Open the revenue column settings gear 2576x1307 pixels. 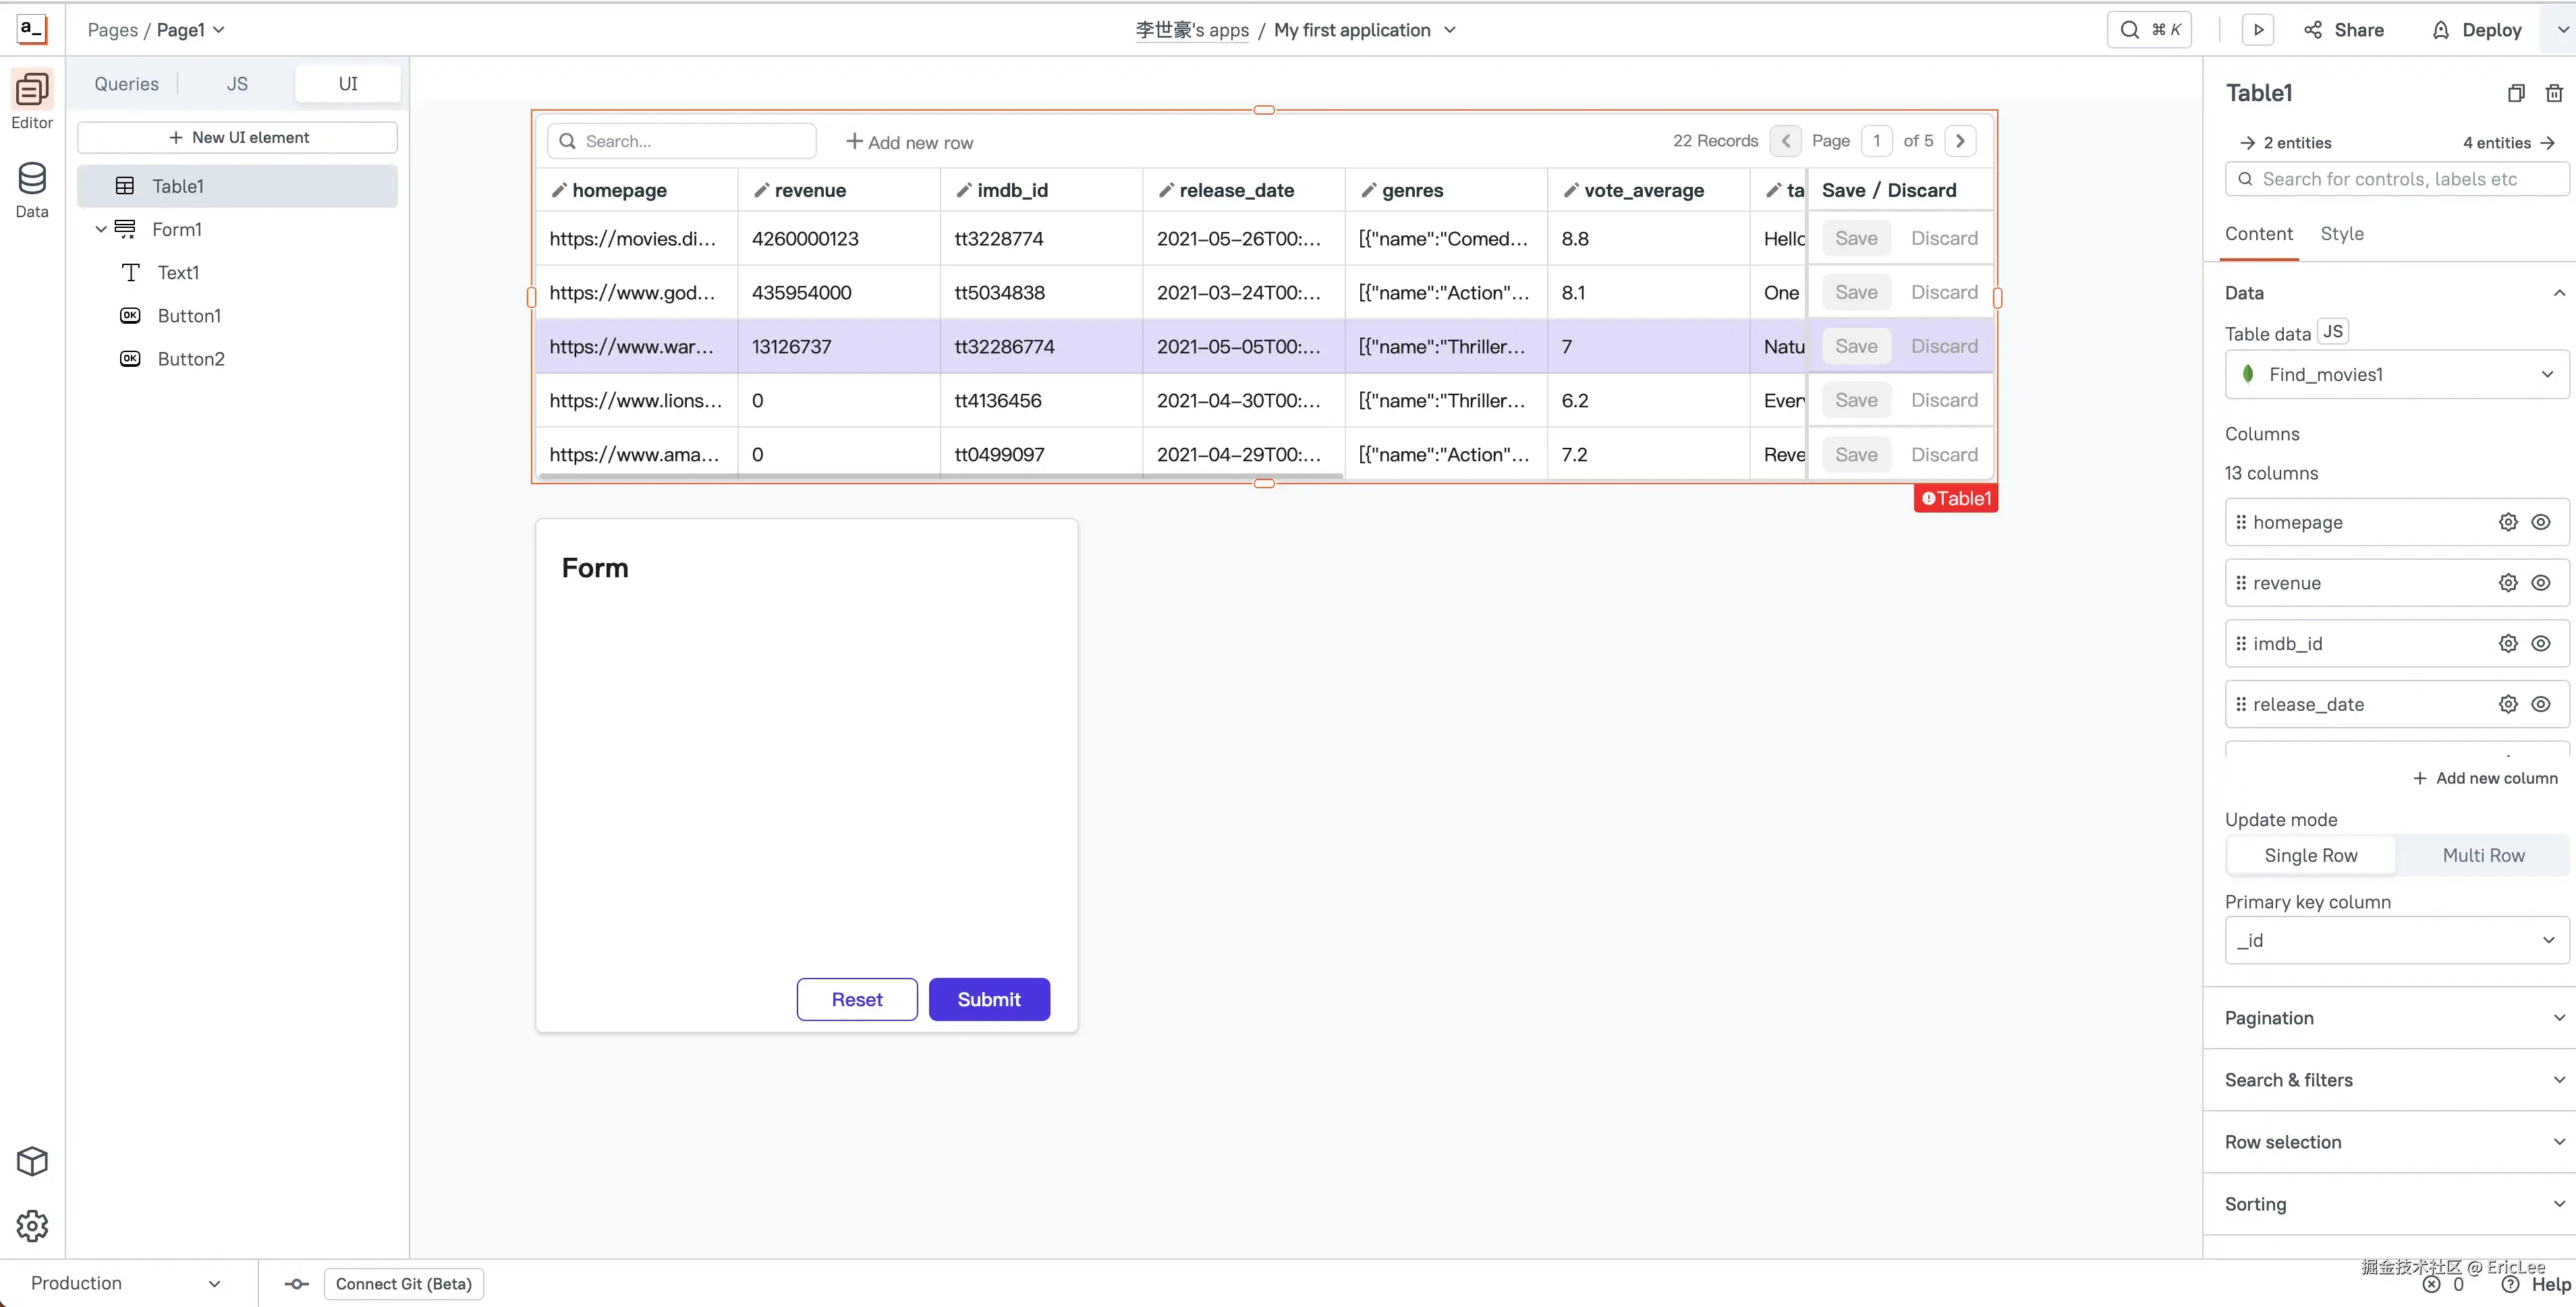pyautogui.click(x=2507, y=583)
